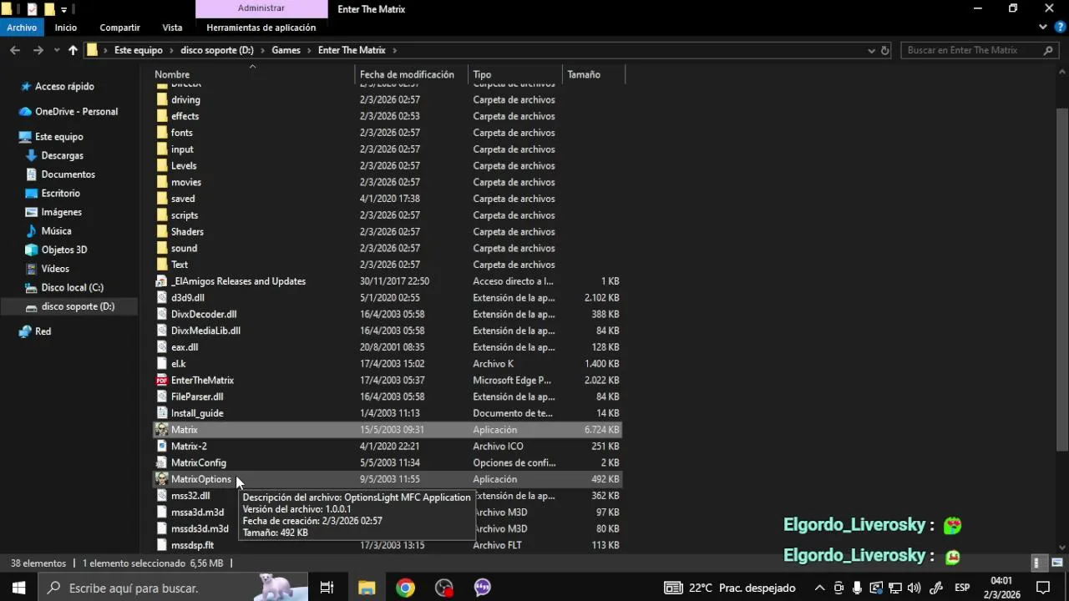Click disco soporte (D:) in address path

click(x=217, y=50)
